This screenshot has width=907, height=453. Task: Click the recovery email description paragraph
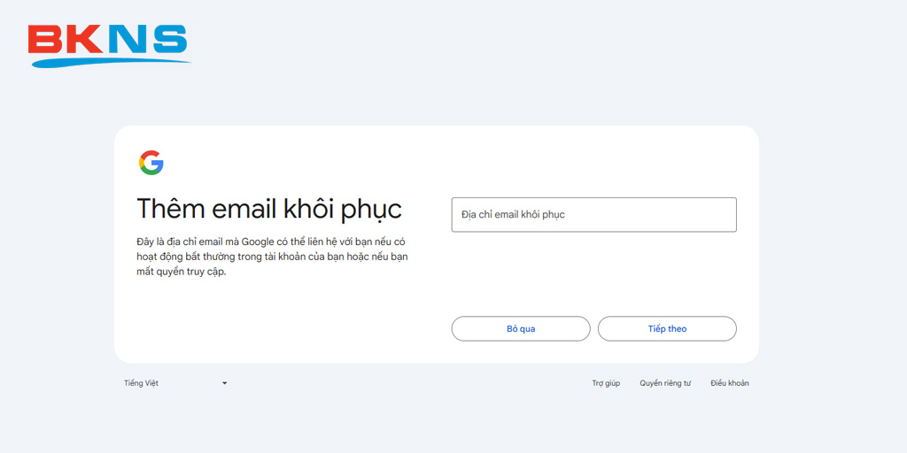point(272,257)
